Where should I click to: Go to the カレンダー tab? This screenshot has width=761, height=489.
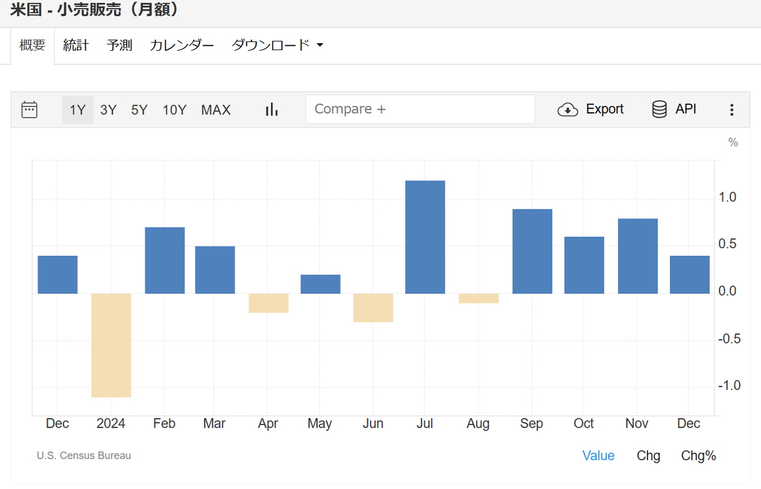[x=182, y=45]
